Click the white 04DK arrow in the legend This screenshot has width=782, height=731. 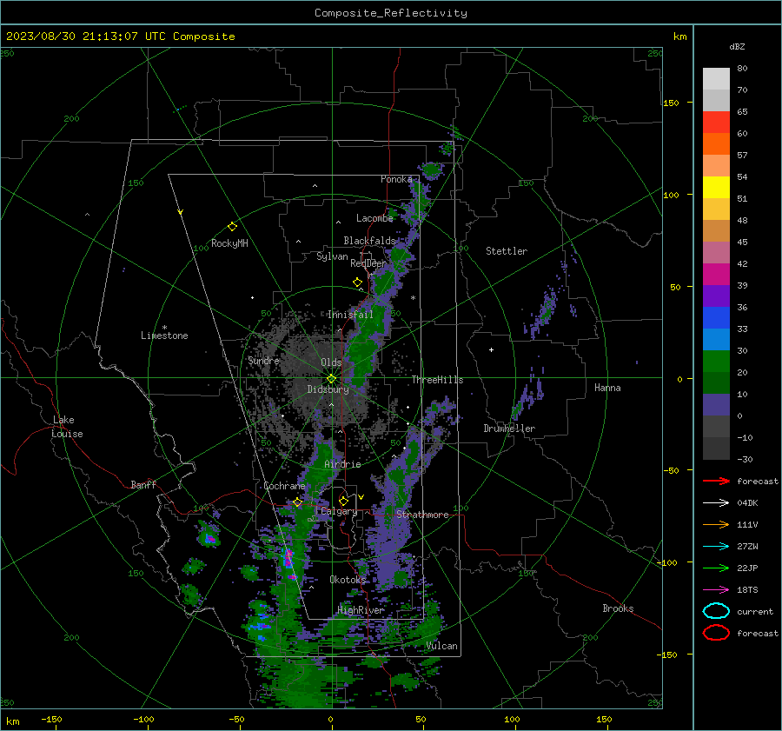click(716, 502)
